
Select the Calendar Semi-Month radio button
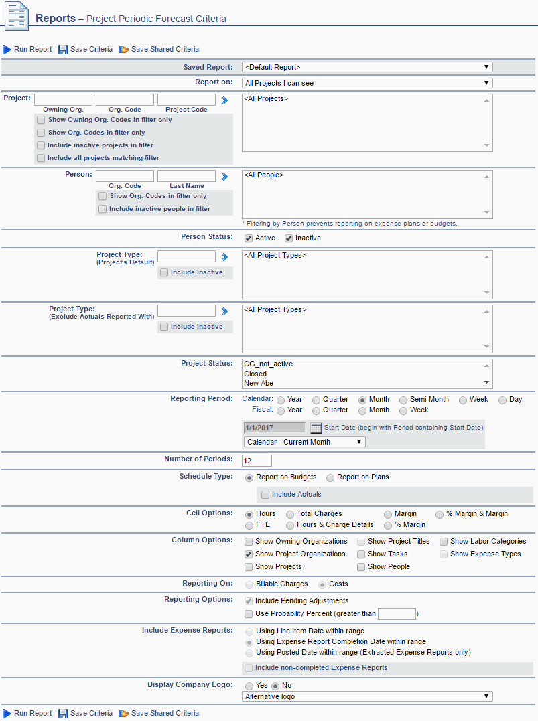403,400
